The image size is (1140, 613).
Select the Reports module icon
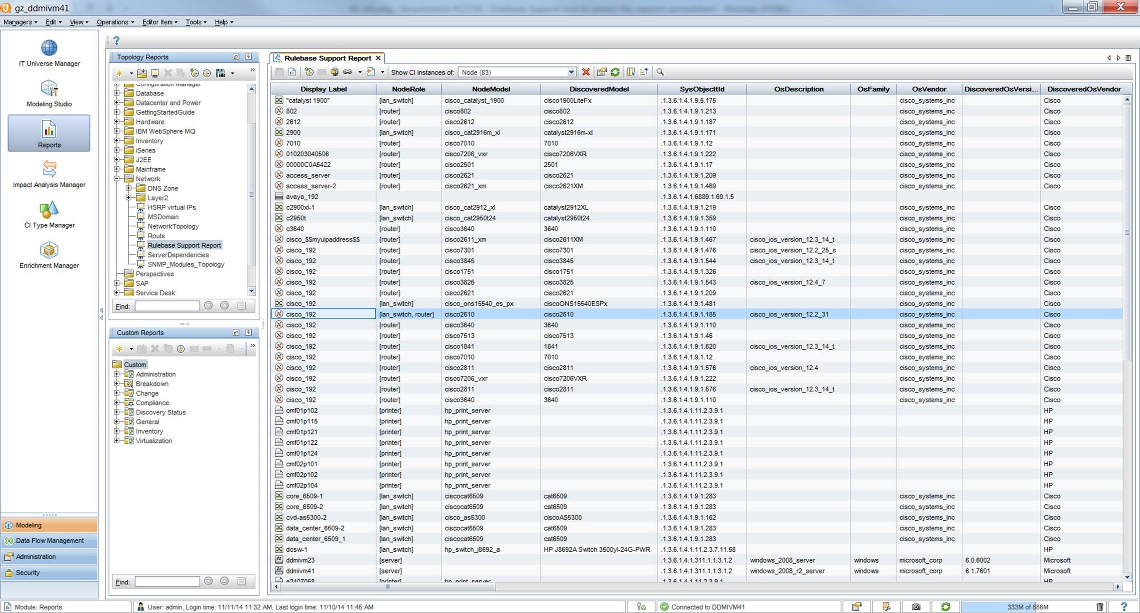49,133
